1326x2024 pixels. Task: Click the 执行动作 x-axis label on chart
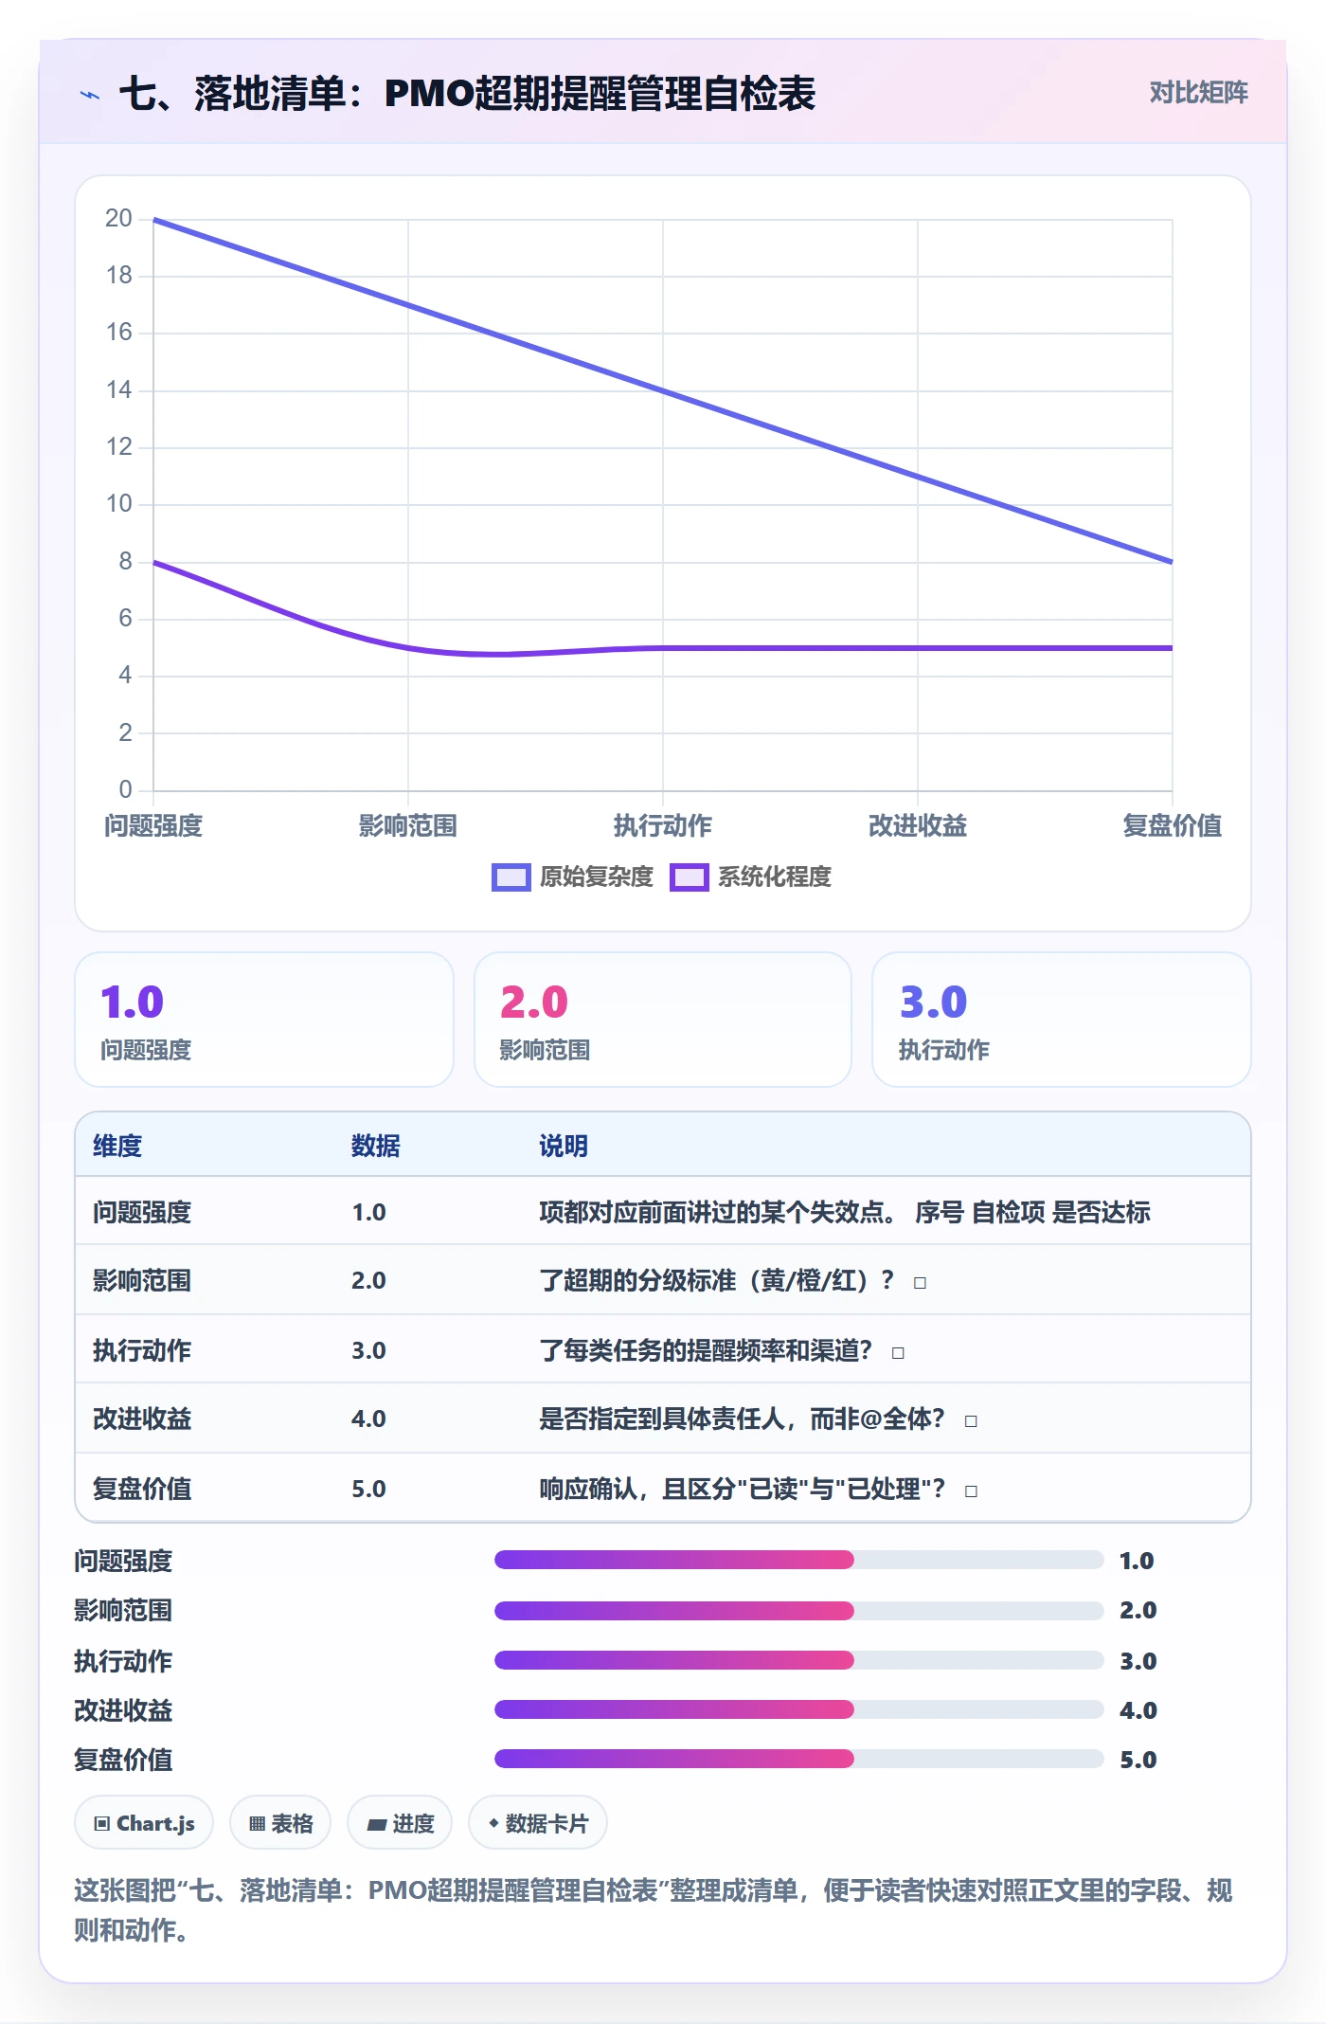coord(663,826)
